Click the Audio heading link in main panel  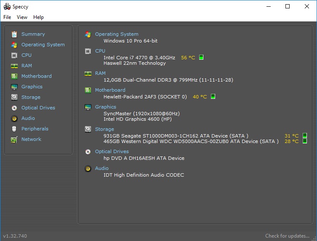102,168
